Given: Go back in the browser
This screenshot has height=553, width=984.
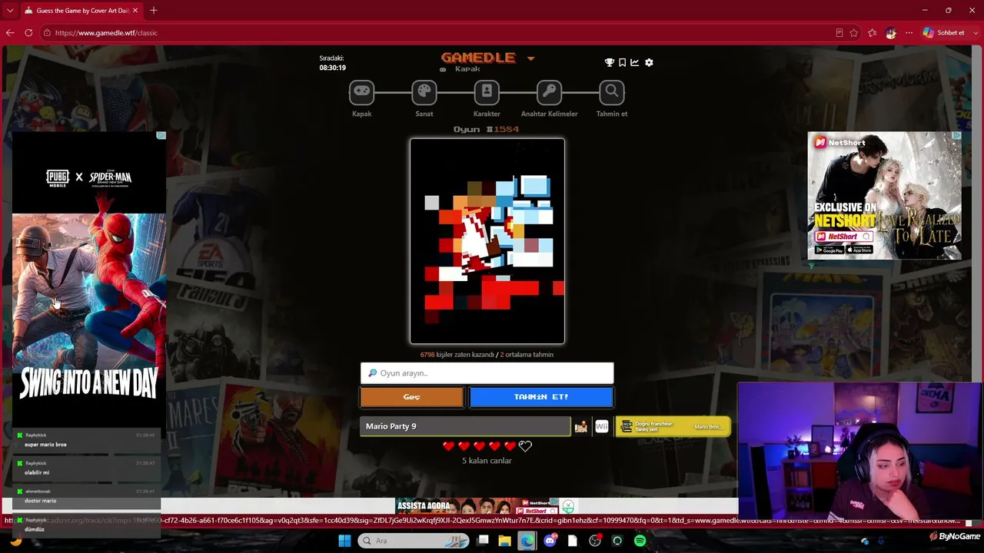Looking at the screenshot, I should (10, 33).
